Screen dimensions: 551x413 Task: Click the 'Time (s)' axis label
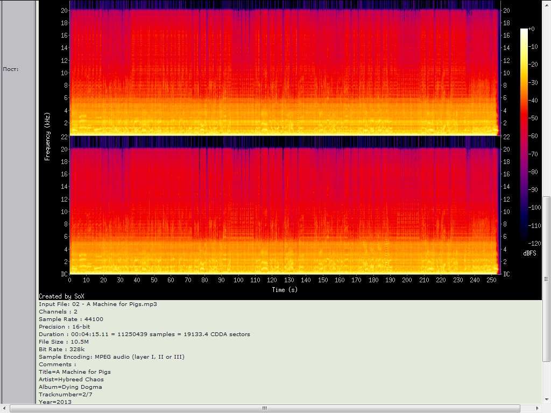[284, 290]
